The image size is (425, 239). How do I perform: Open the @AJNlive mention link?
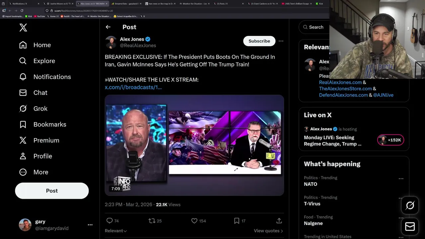tap(383, 95)
